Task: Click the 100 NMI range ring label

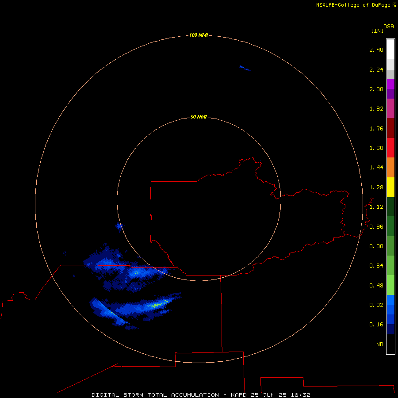Action: click(x=199, y=35)
